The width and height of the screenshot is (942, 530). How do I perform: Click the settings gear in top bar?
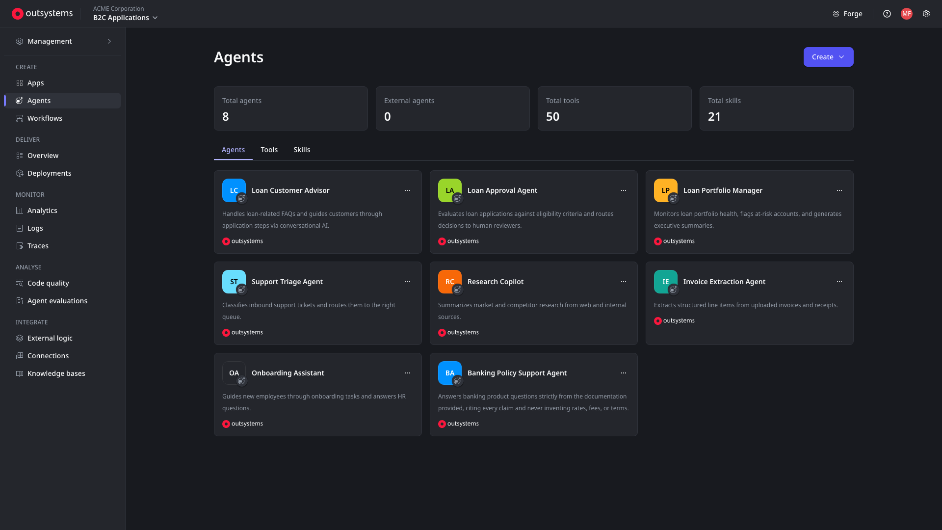point(926,14)
